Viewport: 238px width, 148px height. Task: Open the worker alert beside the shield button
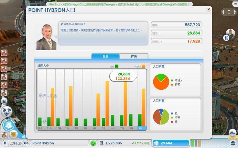pos(4,135)
